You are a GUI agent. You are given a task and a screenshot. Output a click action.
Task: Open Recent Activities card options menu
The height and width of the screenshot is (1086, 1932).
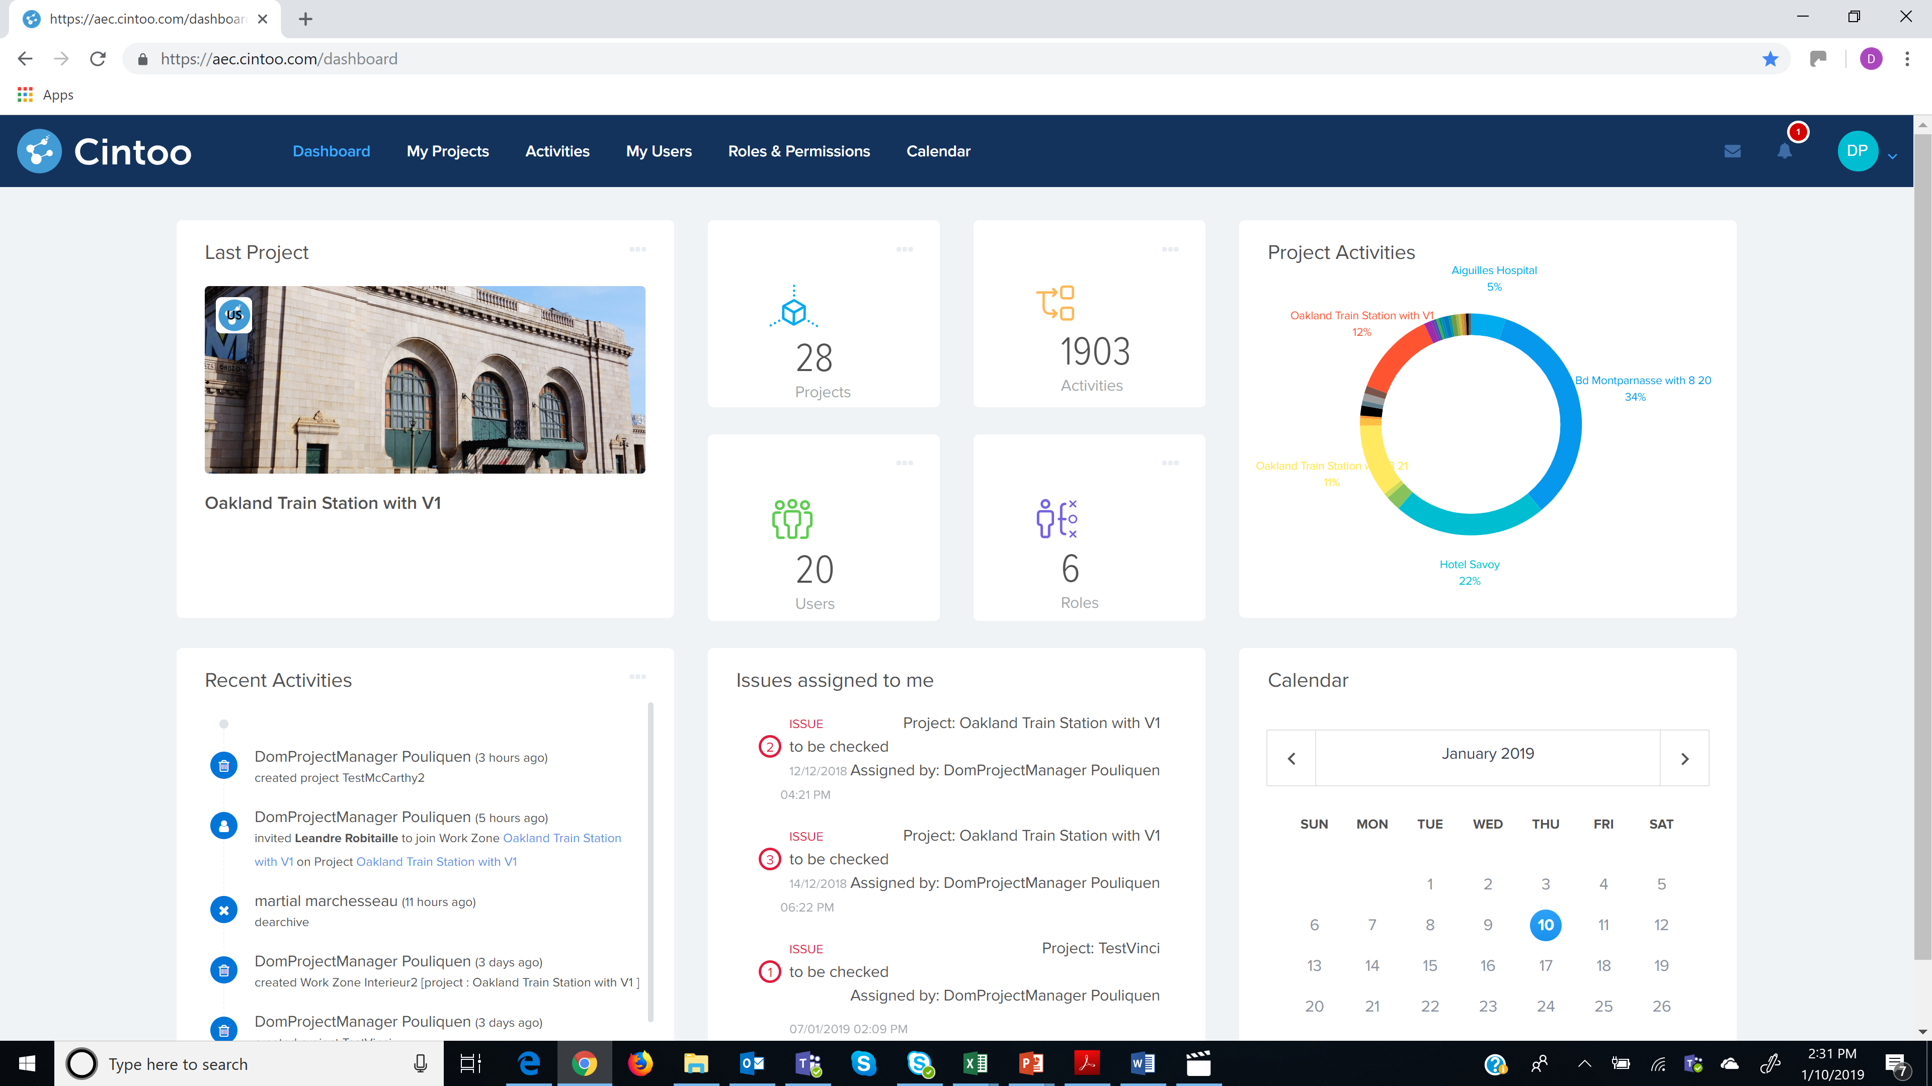point(637,677)
